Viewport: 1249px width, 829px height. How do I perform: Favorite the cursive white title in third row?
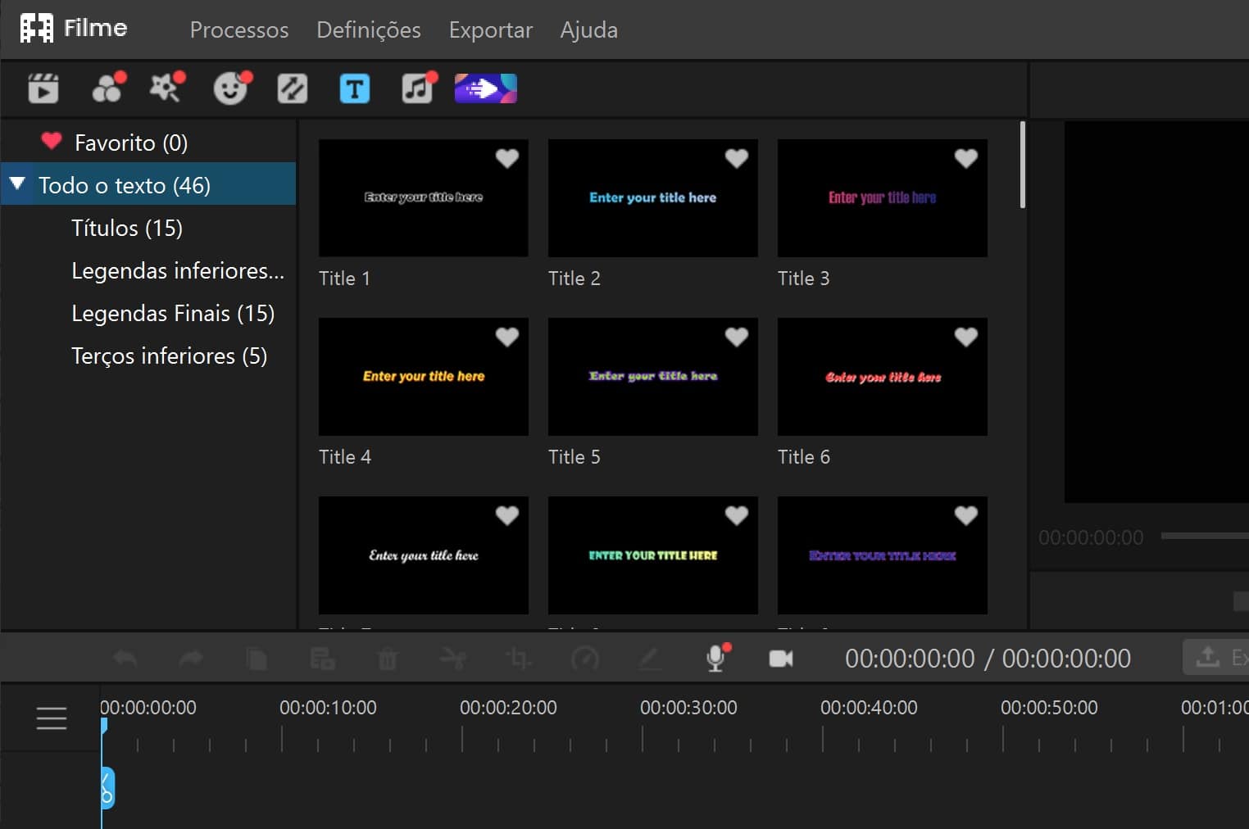point(507,515)
